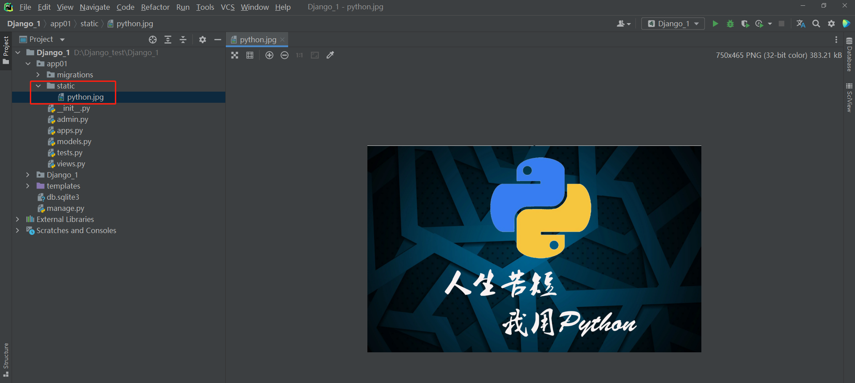Image resolution: width=855 pixels, height=383 pixels.
Task: Toggle the Project side tab
Action: [x=6, y=50]
